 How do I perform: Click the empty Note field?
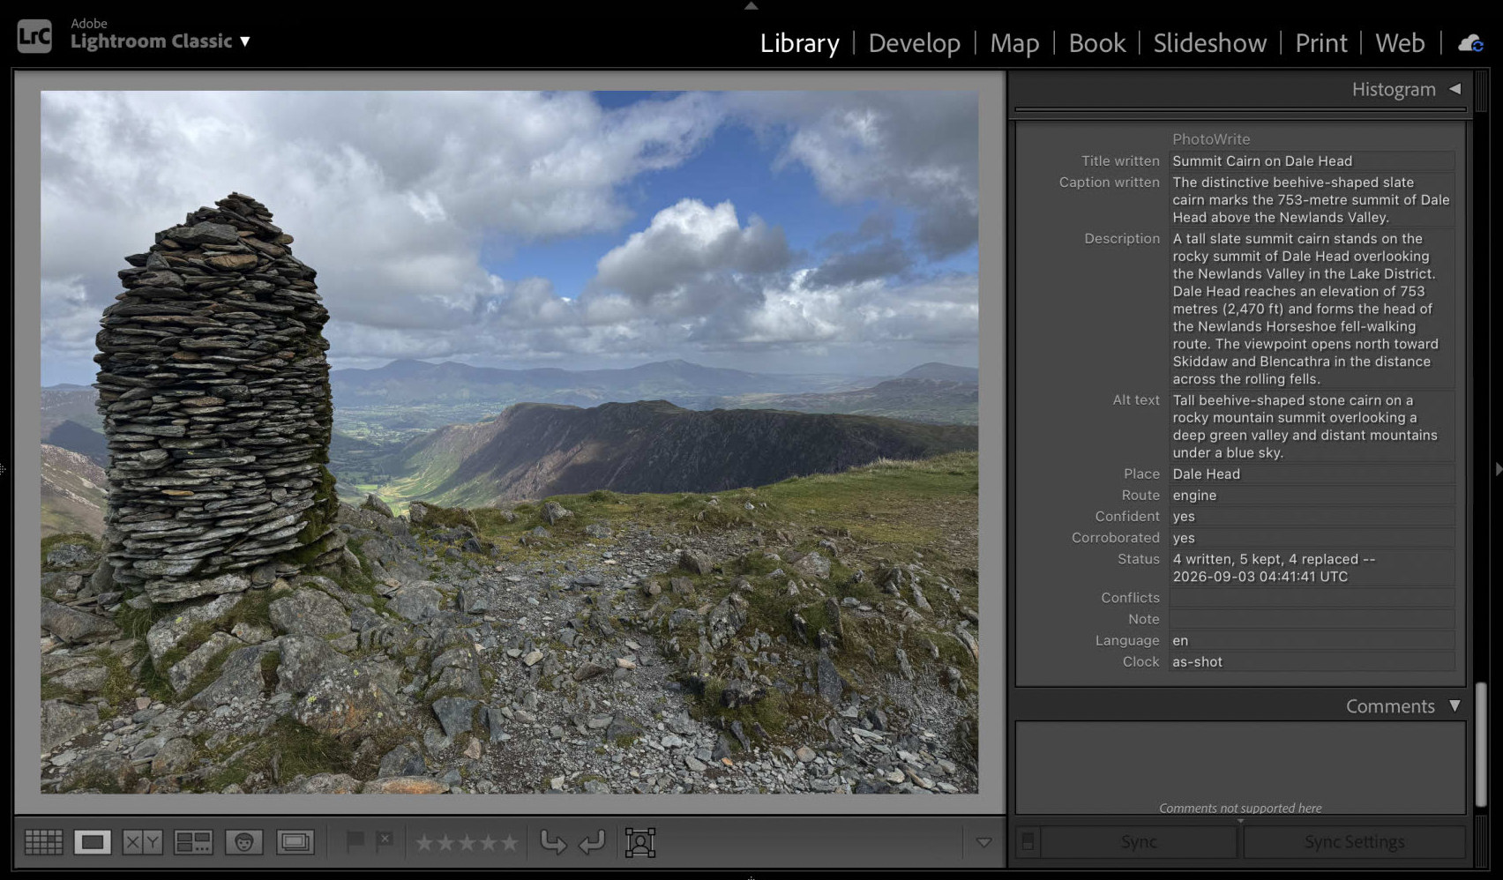tap(1312, 619)
